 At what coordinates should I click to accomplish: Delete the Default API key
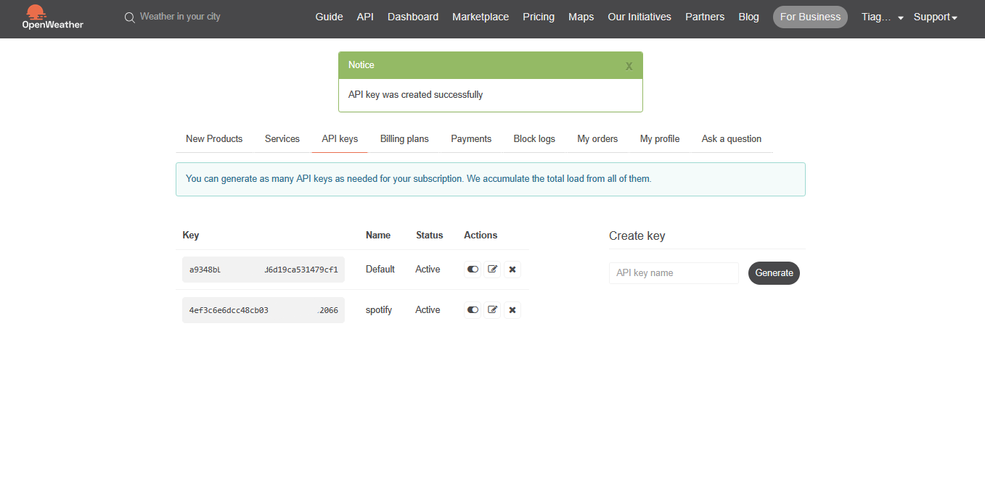512,270
